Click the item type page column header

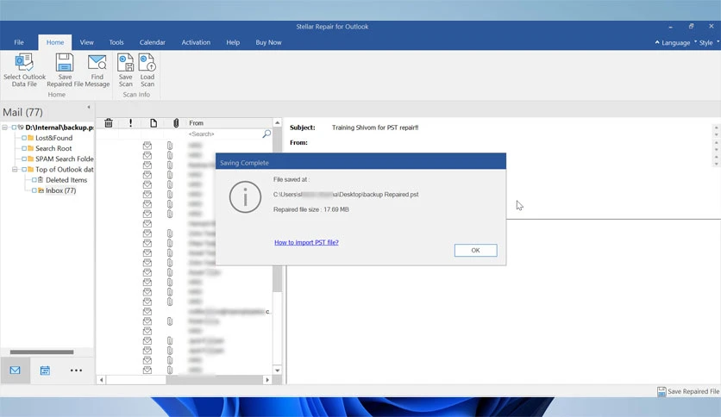coord(154,122)
